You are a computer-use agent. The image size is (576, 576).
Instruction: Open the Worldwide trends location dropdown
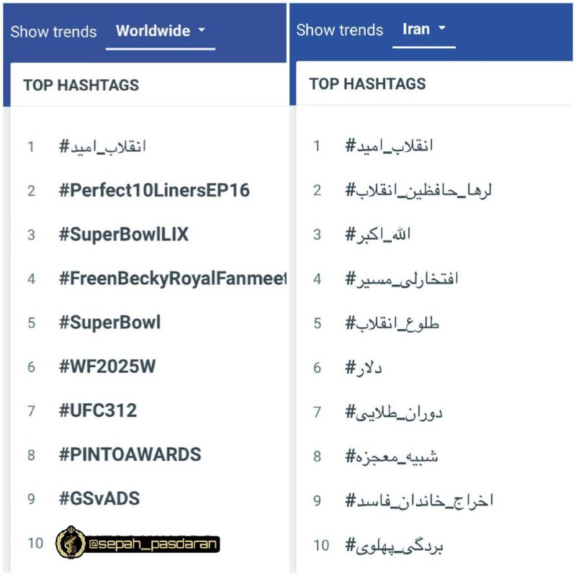tap(160, 31)
